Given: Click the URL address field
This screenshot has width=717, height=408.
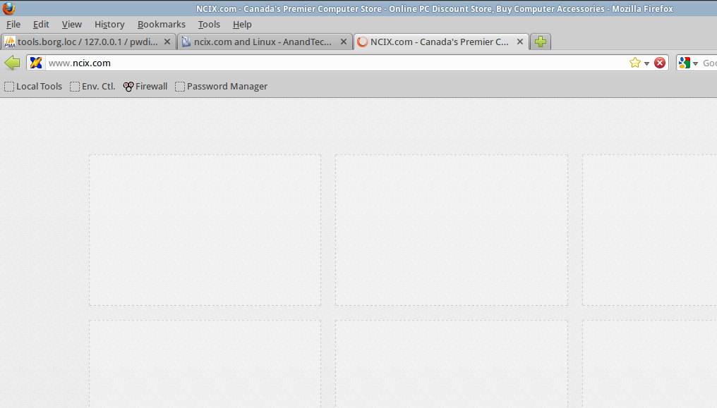Looking at the screenshot, I should [332, 63].
